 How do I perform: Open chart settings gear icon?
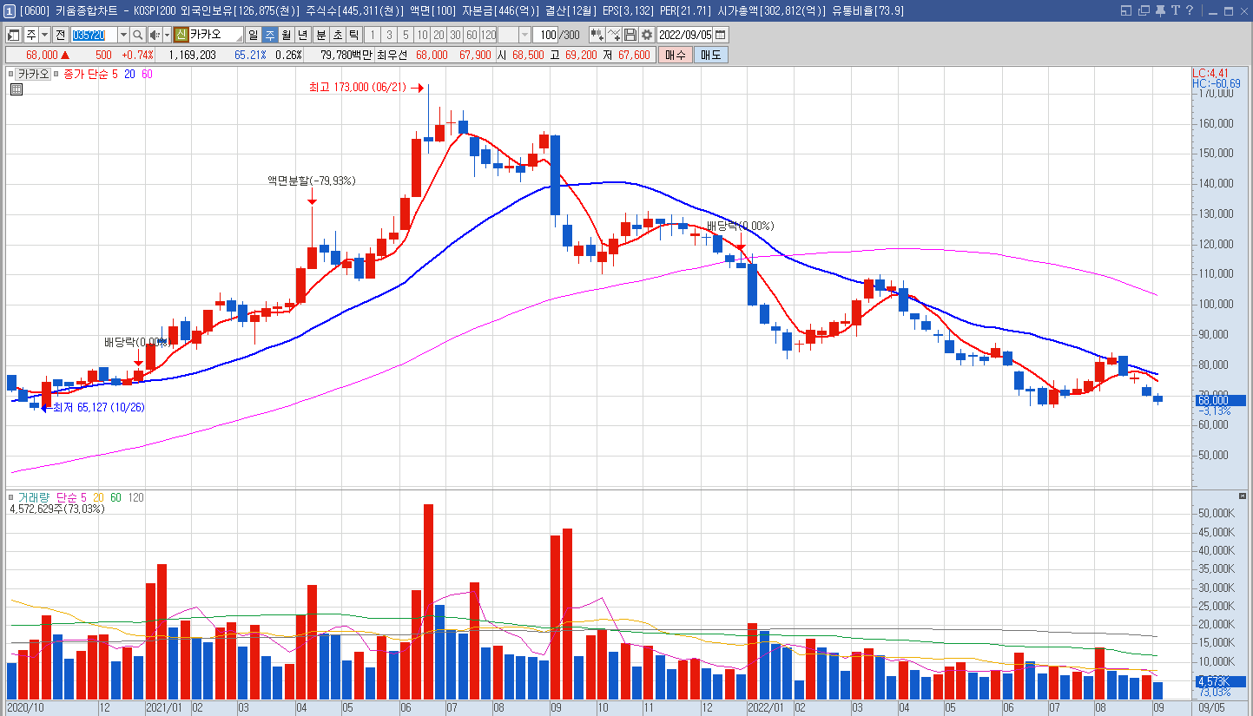click(647, 35)
